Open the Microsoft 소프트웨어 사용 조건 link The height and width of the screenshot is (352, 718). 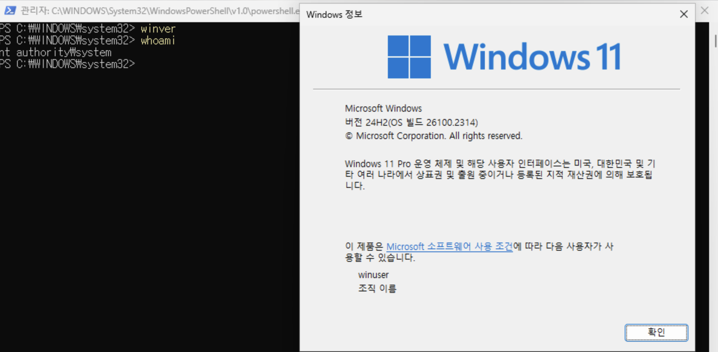point(449,246)
